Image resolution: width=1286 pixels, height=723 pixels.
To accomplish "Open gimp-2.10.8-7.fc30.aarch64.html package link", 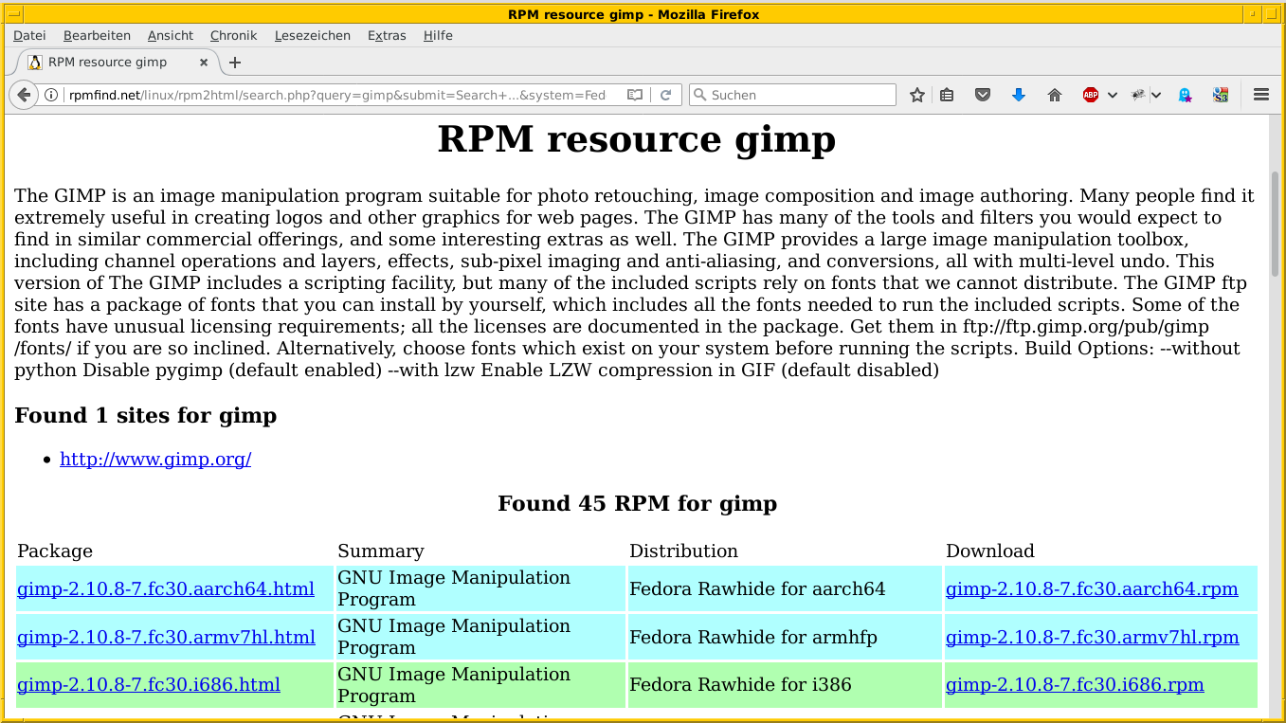I will coord(166,588).
